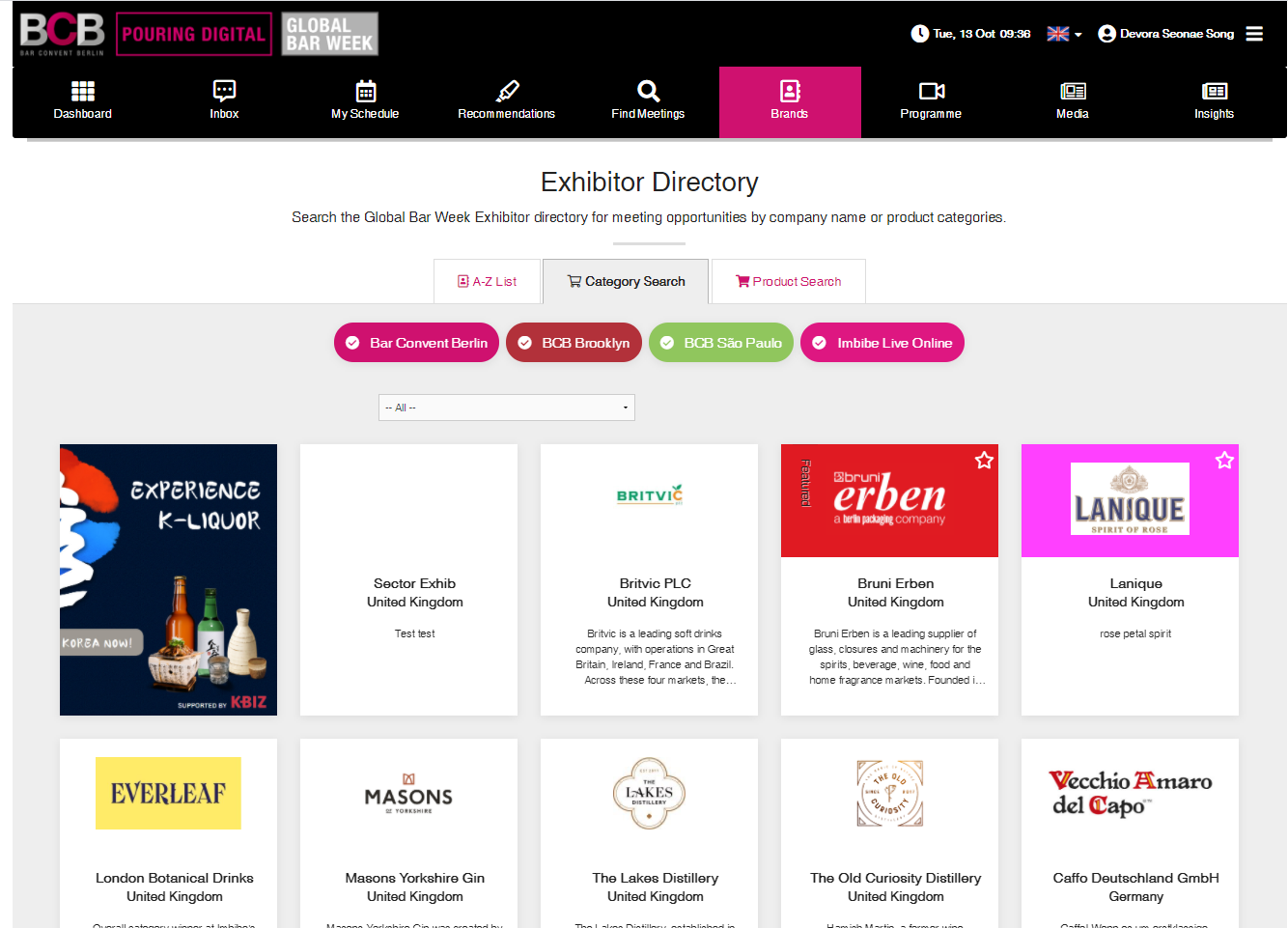The width and height of the screenshot is (1288, 928).
Task: Open the Experience K-Liquor banner
Action: click(x=168, y=579)
